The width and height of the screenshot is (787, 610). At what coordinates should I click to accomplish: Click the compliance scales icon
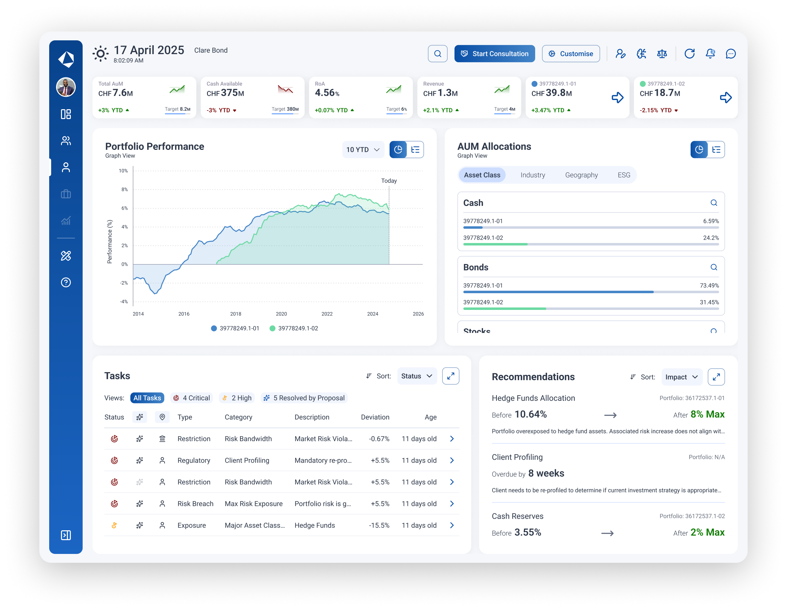[662, 54]
